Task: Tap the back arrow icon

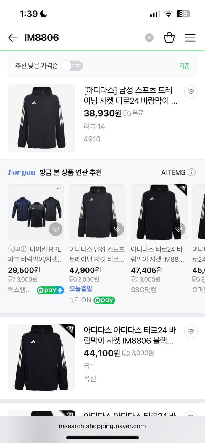Action: point(12,38)
